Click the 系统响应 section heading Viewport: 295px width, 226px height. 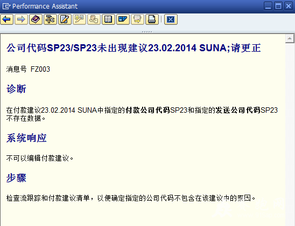pos(26,138)
